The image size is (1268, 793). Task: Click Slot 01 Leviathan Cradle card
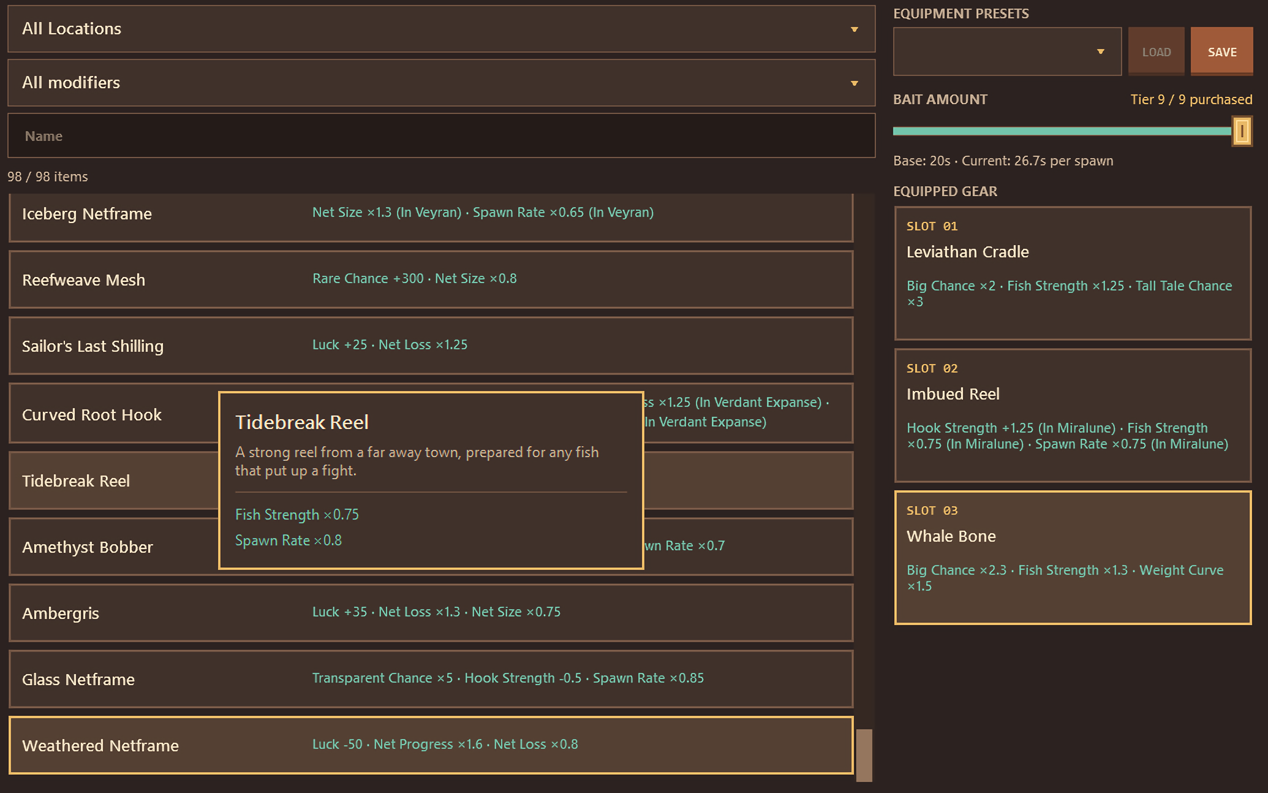[1073, 273]
